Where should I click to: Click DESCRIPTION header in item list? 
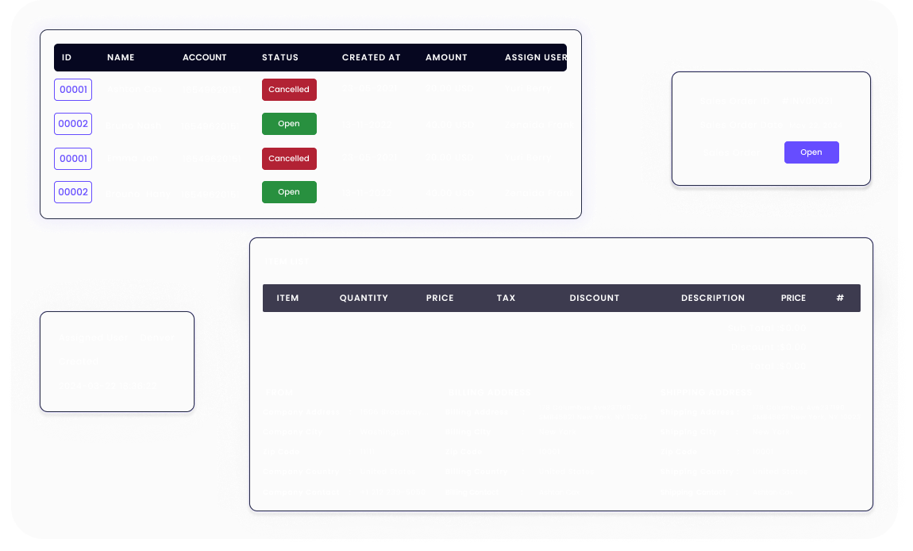pyautogui.click(x=713, y=299)
